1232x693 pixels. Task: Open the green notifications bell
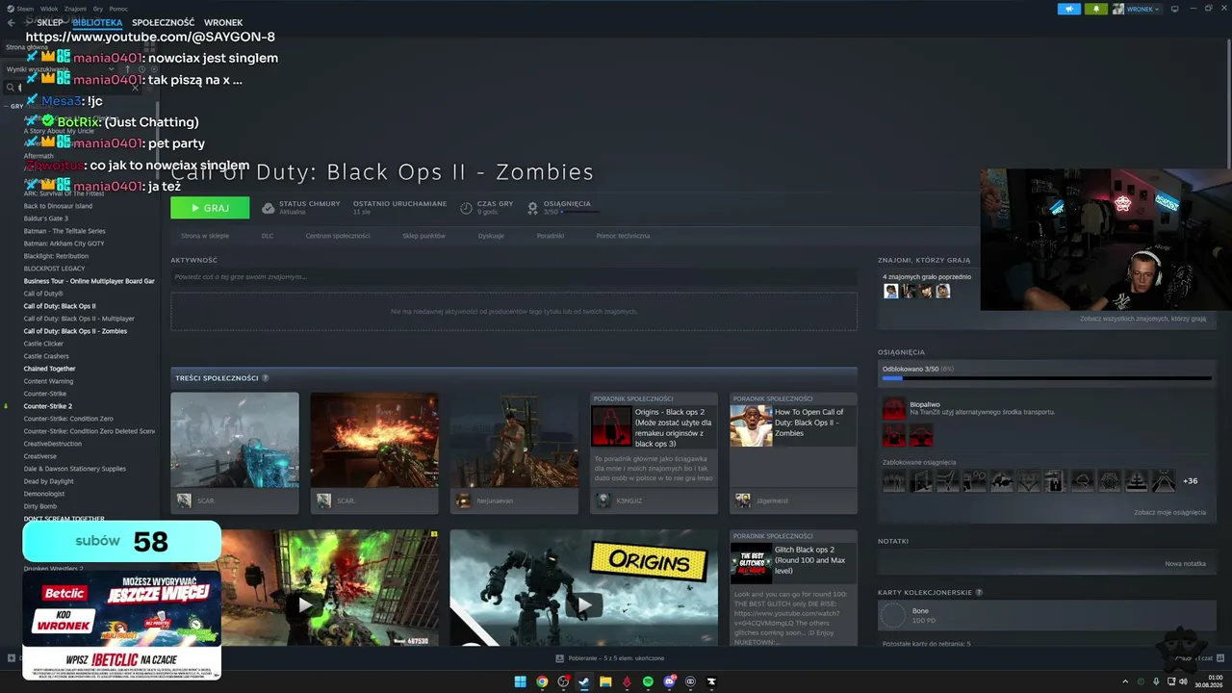pyautogui.click(x=1095, y=9)
